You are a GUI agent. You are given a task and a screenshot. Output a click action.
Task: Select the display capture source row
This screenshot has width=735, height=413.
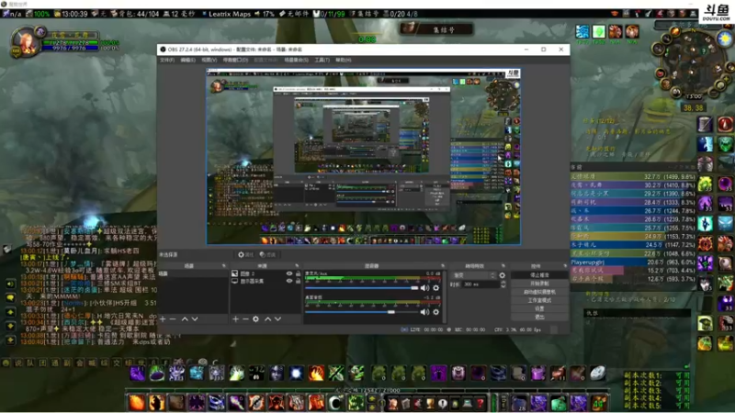pyautogui.click(x=266, y=281)
